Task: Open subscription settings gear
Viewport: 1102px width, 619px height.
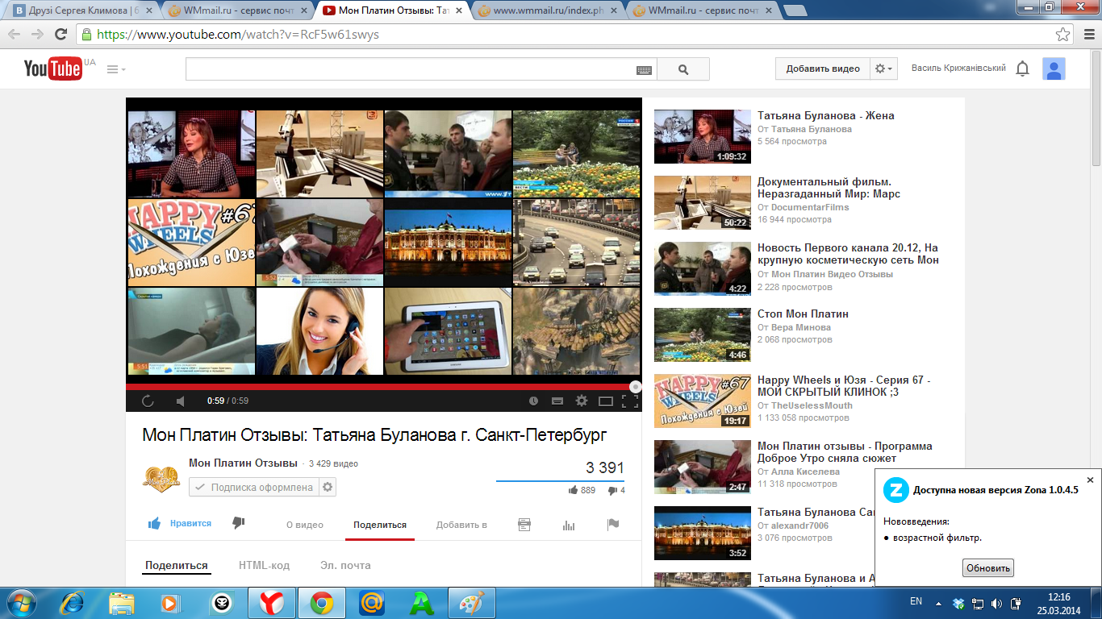Action: [327, 487]
